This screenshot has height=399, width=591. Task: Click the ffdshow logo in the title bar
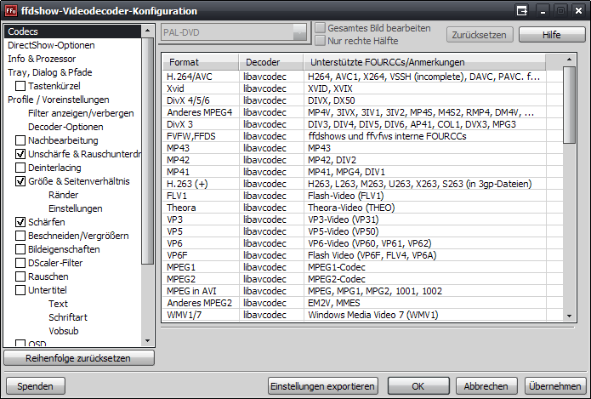(11, 10)
